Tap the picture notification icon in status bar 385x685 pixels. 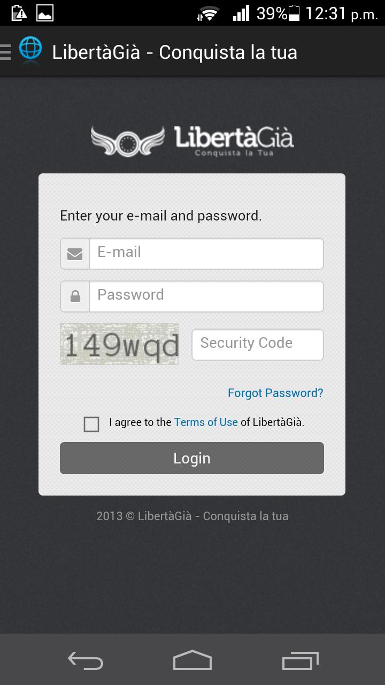[45, 13]
